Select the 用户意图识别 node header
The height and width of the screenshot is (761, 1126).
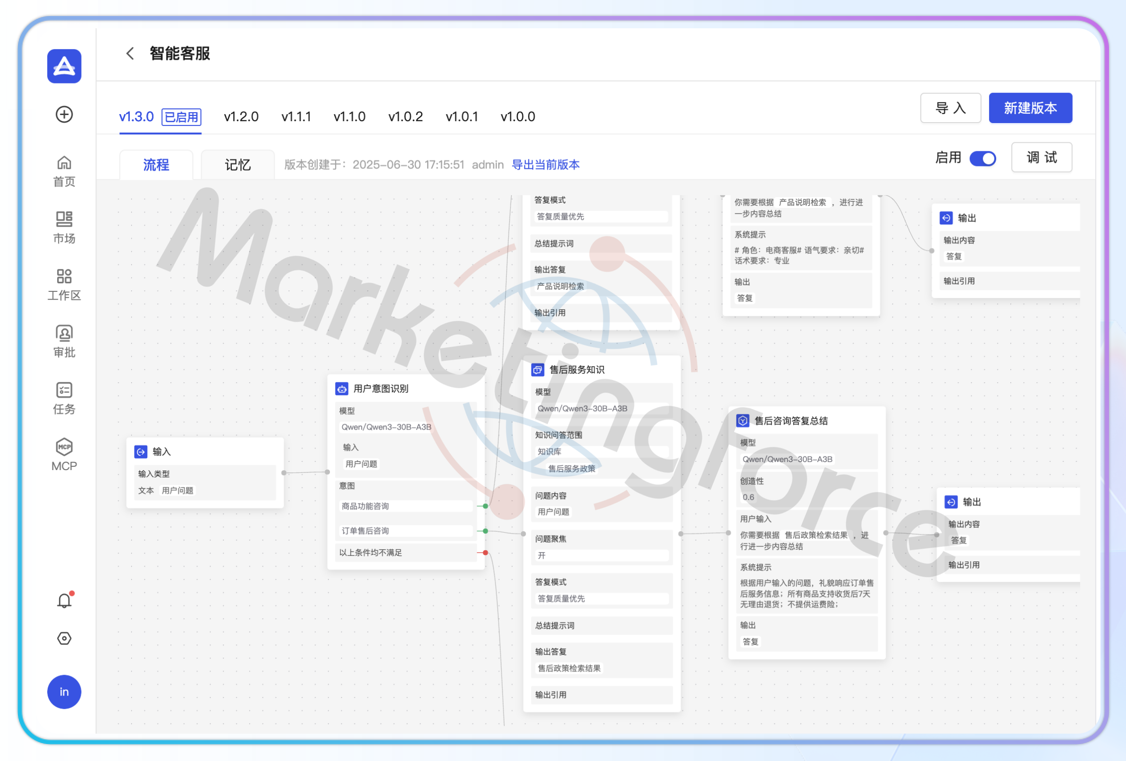[381, 389]
